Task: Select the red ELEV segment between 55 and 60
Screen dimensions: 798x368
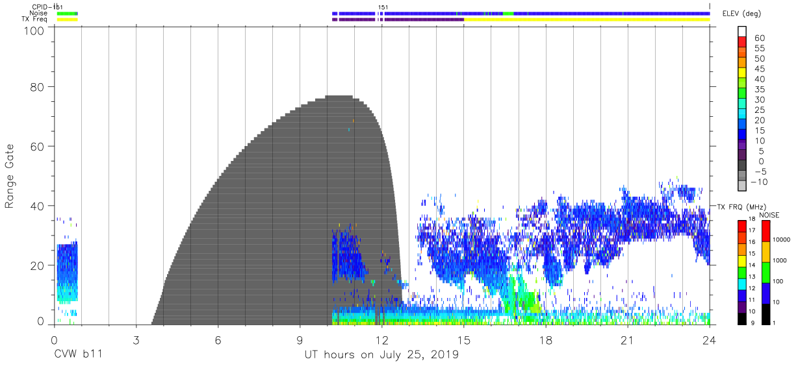Action: [743, 42]
